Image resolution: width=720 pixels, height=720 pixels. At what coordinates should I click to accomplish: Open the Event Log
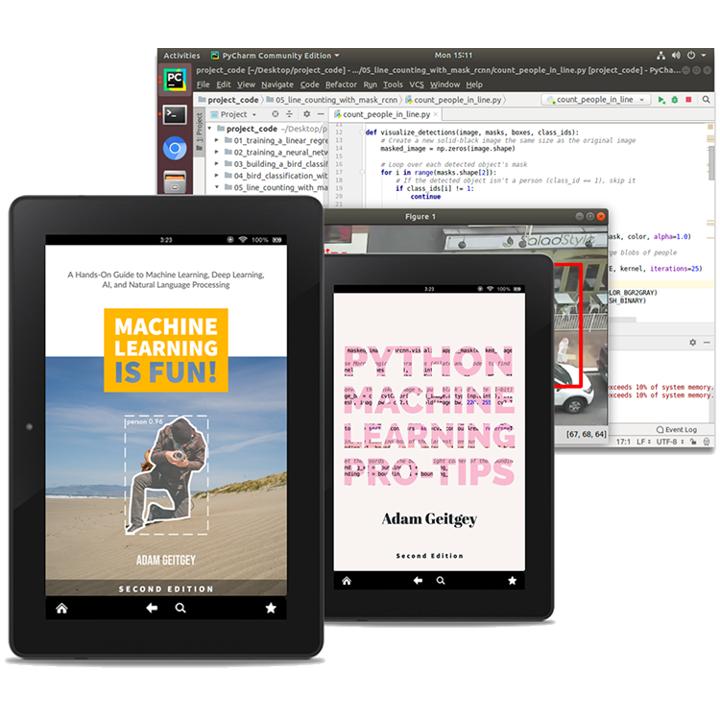(677, 430)
